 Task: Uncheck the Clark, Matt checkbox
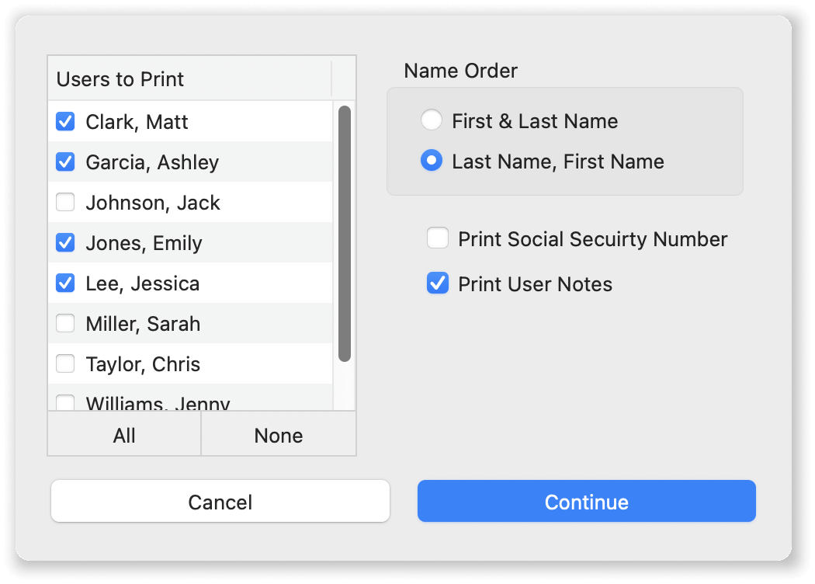click(65, 122)
